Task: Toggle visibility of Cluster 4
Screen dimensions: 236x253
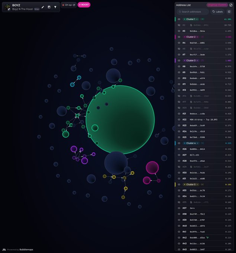Action: pyautogui.click(x=179, y=143)
